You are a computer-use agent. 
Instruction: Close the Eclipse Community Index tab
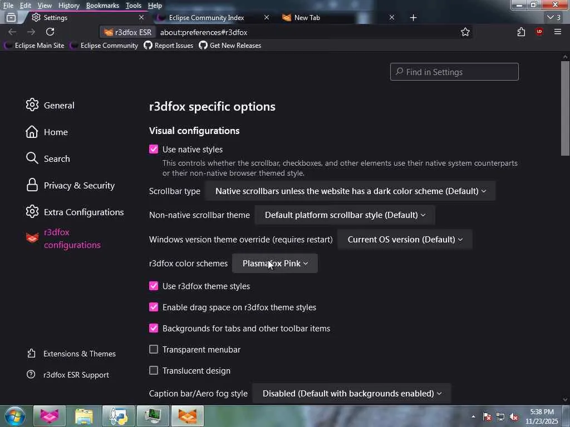coord(267,17)
